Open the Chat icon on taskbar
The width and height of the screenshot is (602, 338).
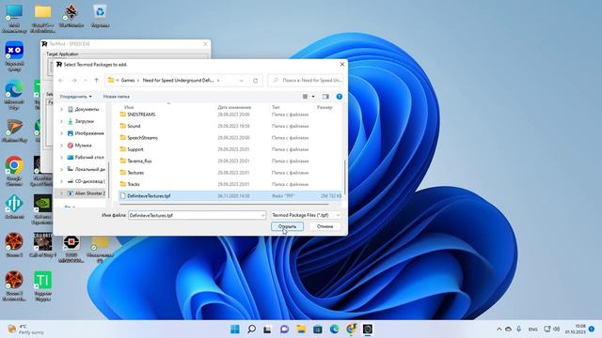[284, 329]
